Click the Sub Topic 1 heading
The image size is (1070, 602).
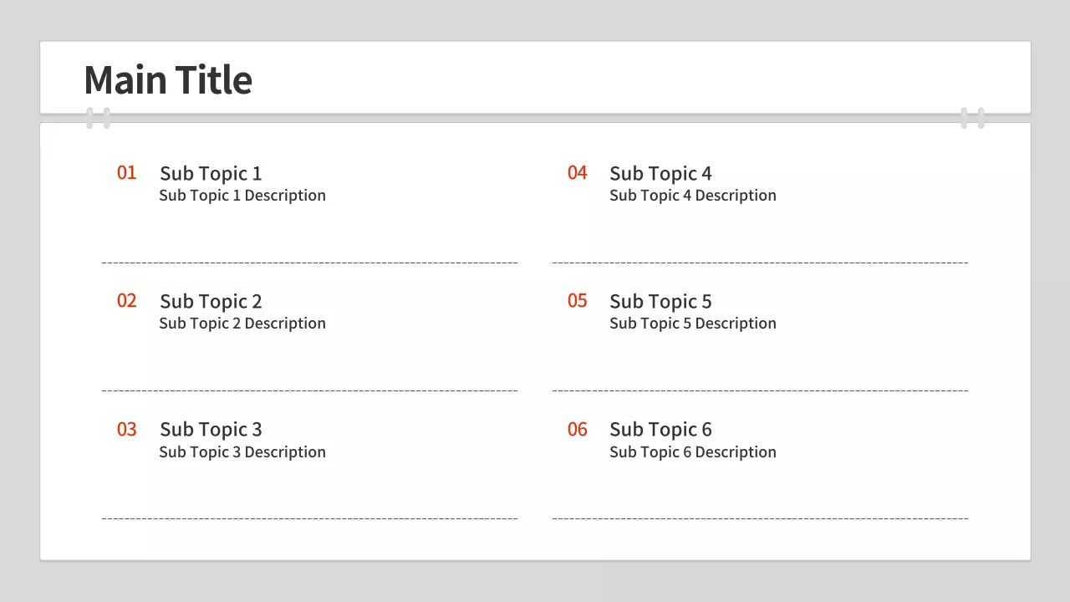pyautogui.click(x=211, y=174)
